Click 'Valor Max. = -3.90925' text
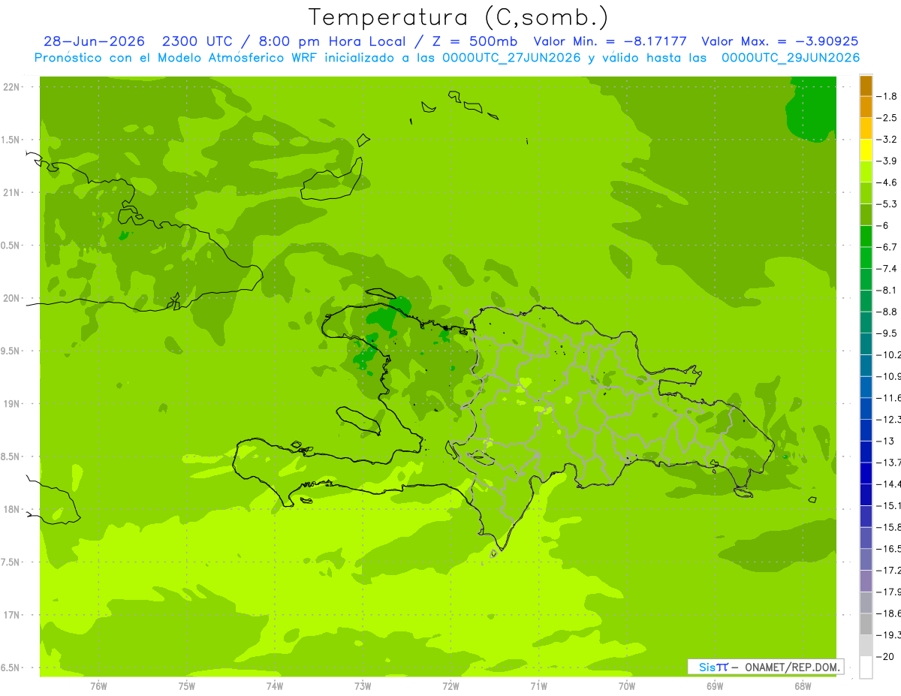901x696 pixels. click(x=779, y=42)
